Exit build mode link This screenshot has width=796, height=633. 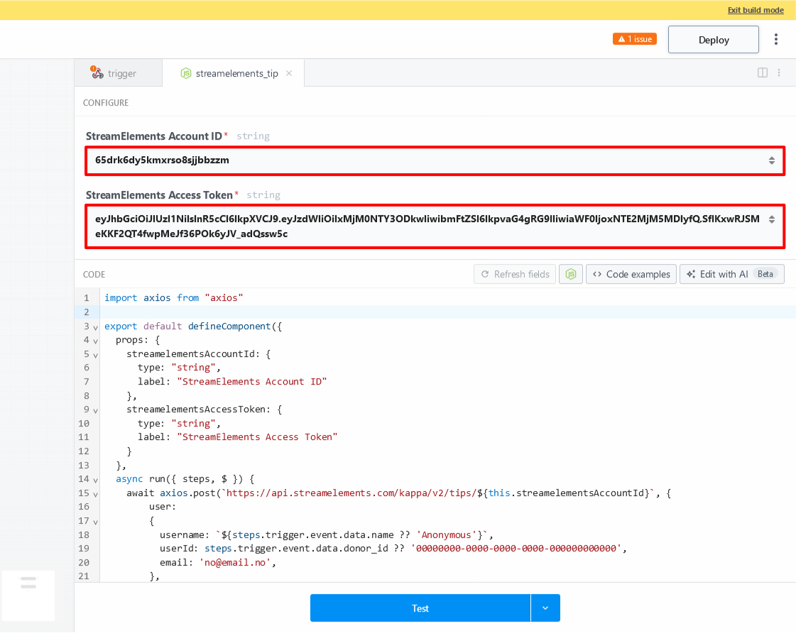click(x=756, y=10)
